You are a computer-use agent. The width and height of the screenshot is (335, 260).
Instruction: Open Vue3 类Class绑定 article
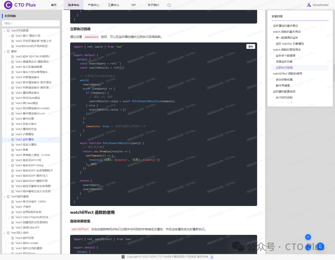(27, 103)
